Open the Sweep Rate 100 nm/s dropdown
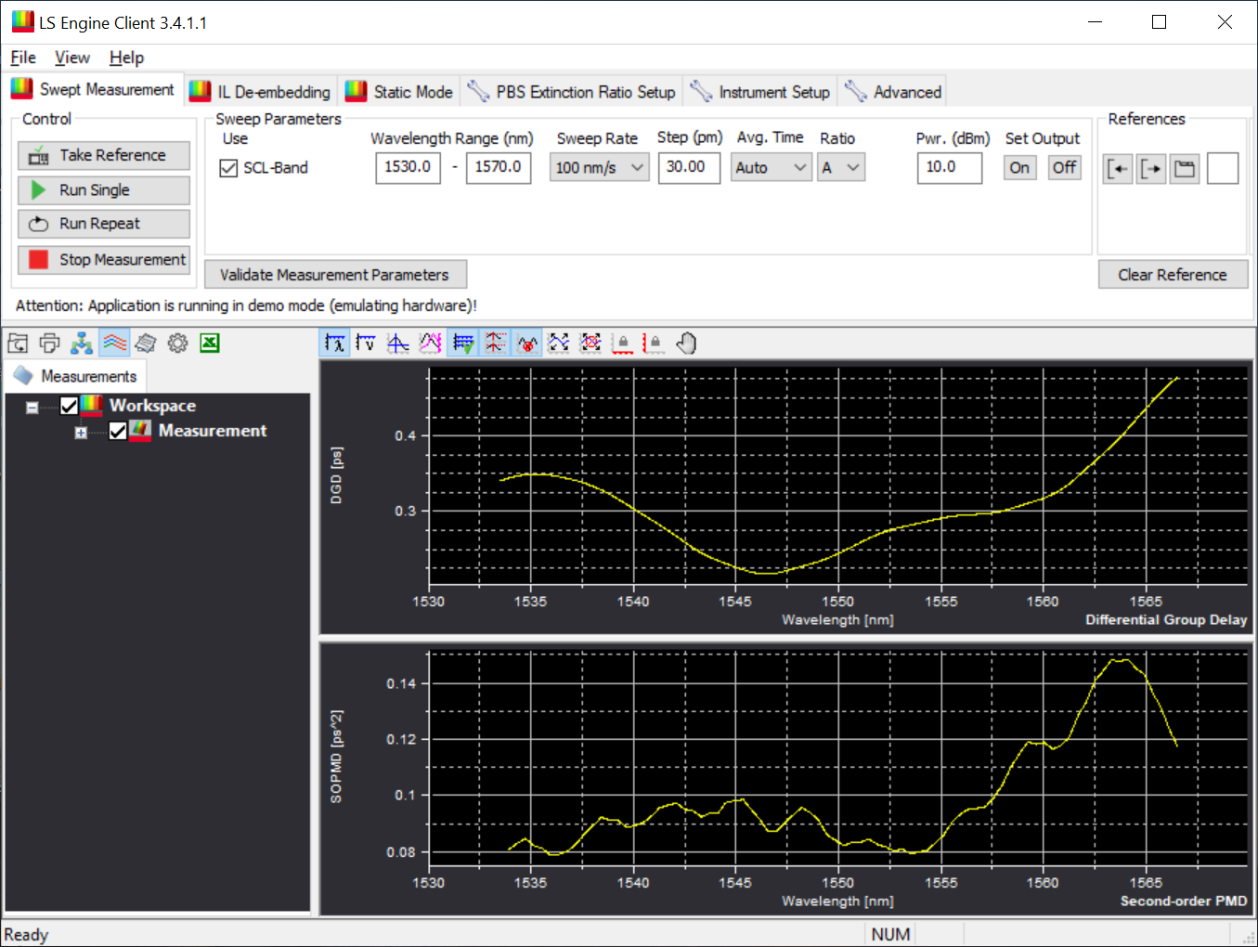 point(599,168)
